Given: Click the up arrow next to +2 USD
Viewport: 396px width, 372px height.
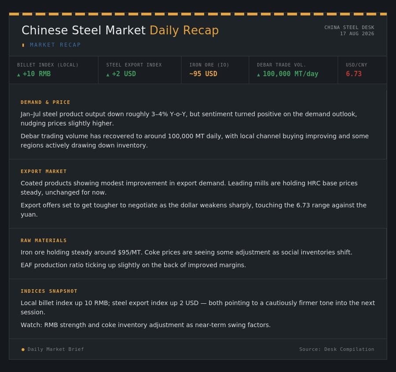Looking at the screenshot, I should point(108,74).
